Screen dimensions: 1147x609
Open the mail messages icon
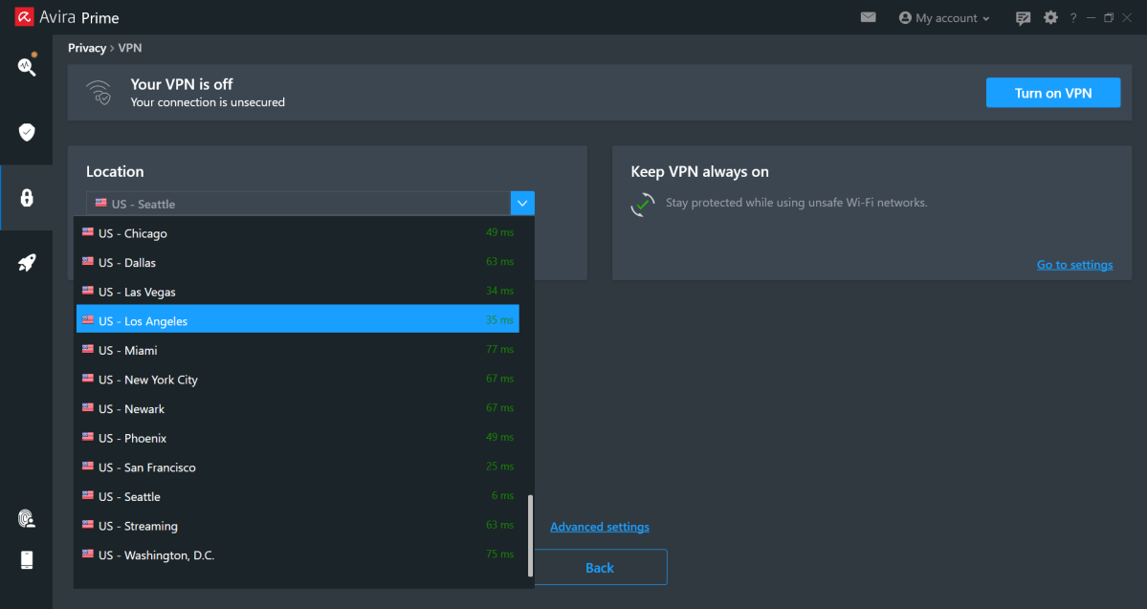pos(869,17)
